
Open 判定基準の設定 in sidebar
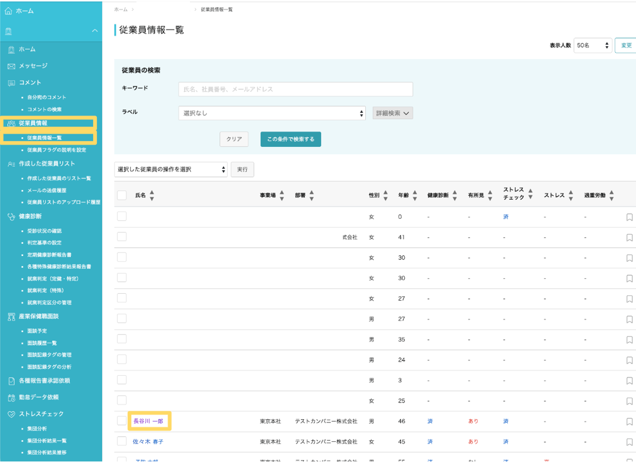pos(45,243)
